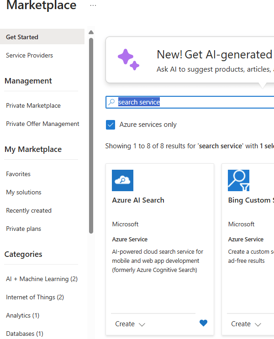Click the sidebar scroll up arrow
Screen dimensions: 274x339
(91, 32)
